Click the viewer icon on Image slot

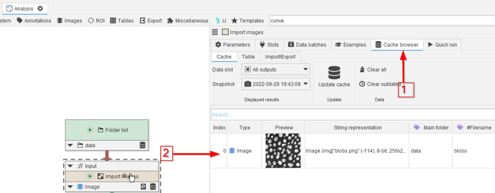[x=143, y=187]
